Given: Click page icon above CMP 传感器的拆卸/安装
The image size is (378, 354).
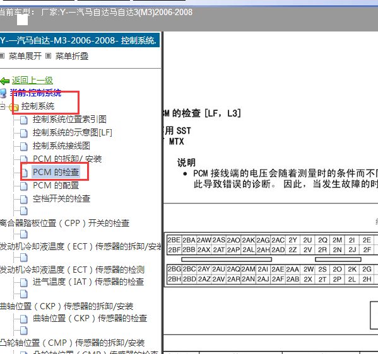Looking at the screenshot, I should [x=23, y=331].
